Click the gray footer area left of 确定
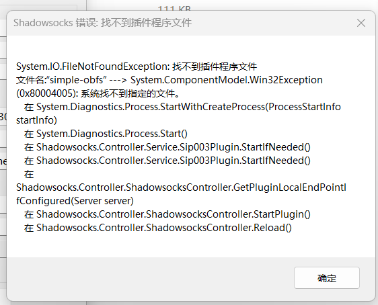The image size is (378, 305). click(151, 278)
